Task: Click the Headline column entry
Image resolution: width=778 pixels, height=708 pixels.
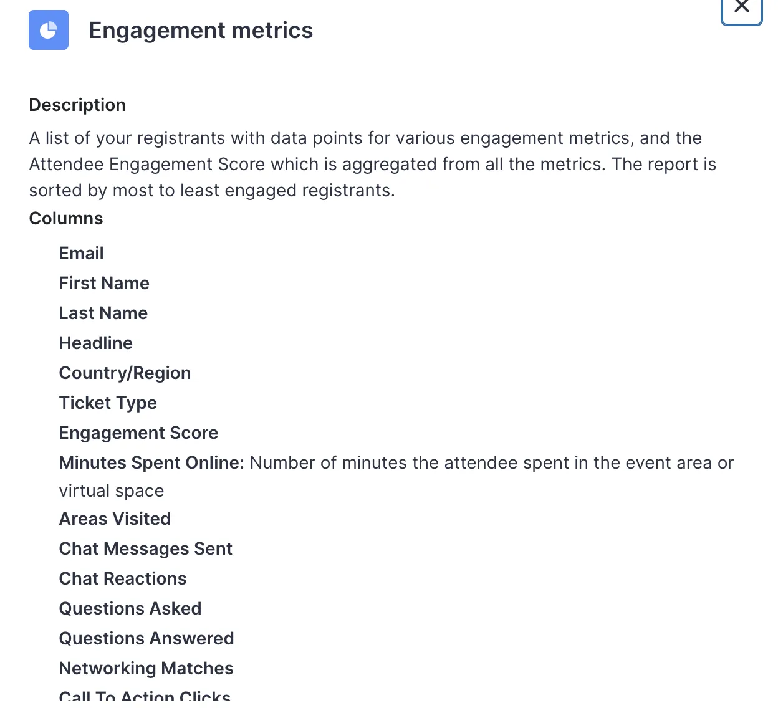Action: coord(96,343)
